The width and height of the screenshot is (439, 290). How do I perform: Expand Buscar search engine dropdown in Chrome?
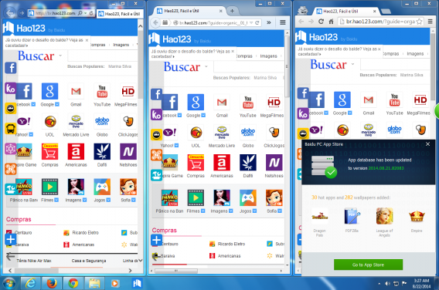pos(352,64)
